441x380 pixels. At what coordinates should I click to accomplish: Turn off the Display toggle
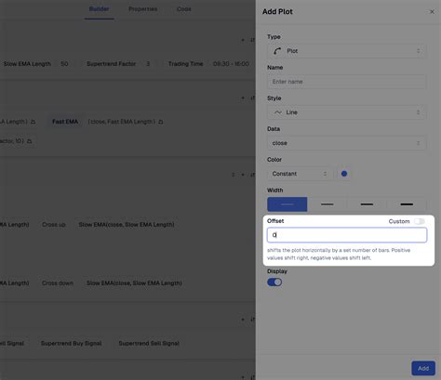[274, 282]
